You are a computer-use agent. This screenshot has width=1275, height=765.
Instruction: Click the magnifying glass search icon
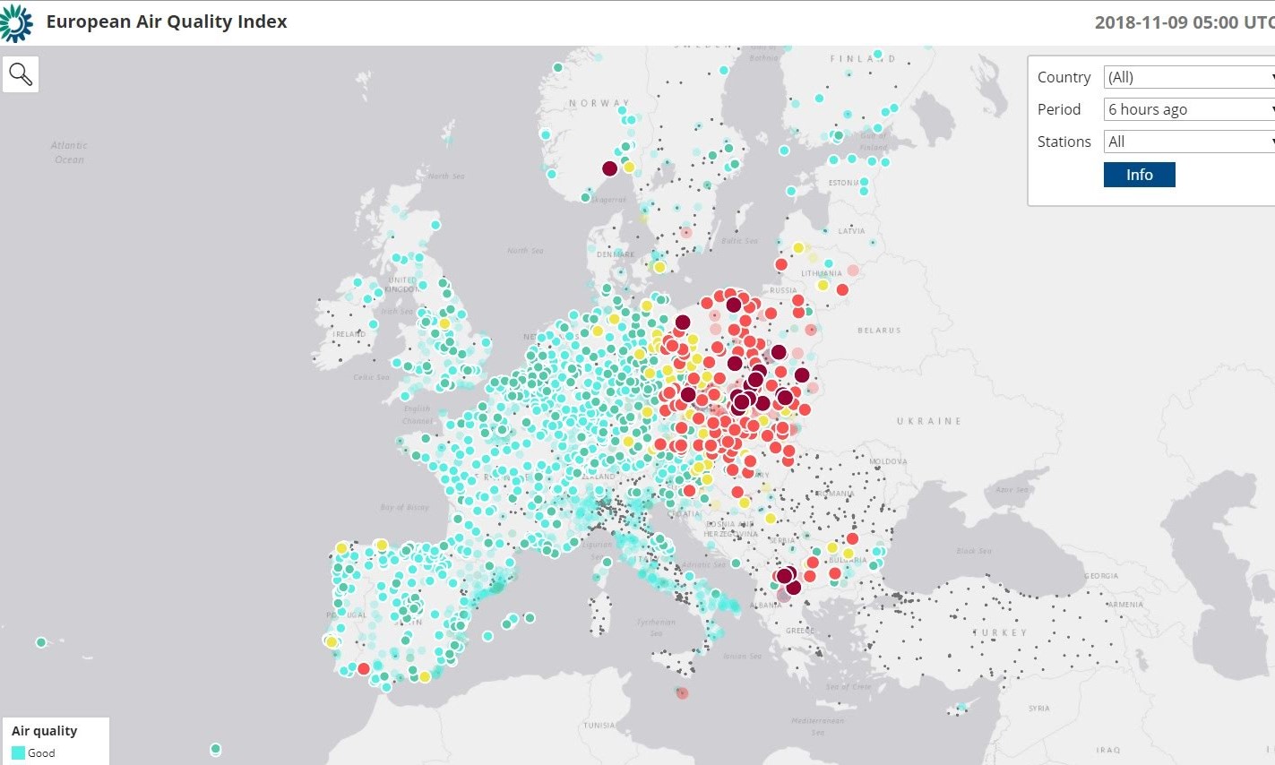21,73
